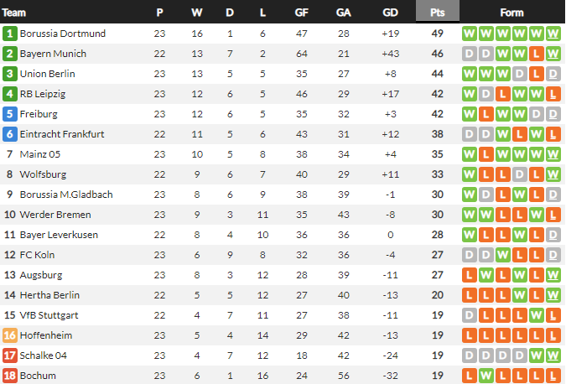Click Schalke 04's red position 17 badge
Image resolution: width=566 pixels, height=384 pixels.
pyautogui.click(x=10, y=355)
